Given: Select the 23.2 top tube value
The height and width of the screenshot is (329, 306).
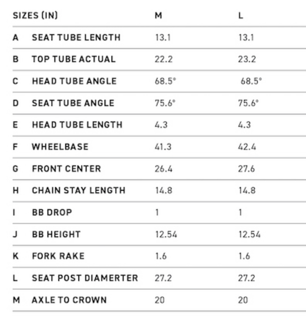Looking at the screenshot, I should (x=247, y=59).
